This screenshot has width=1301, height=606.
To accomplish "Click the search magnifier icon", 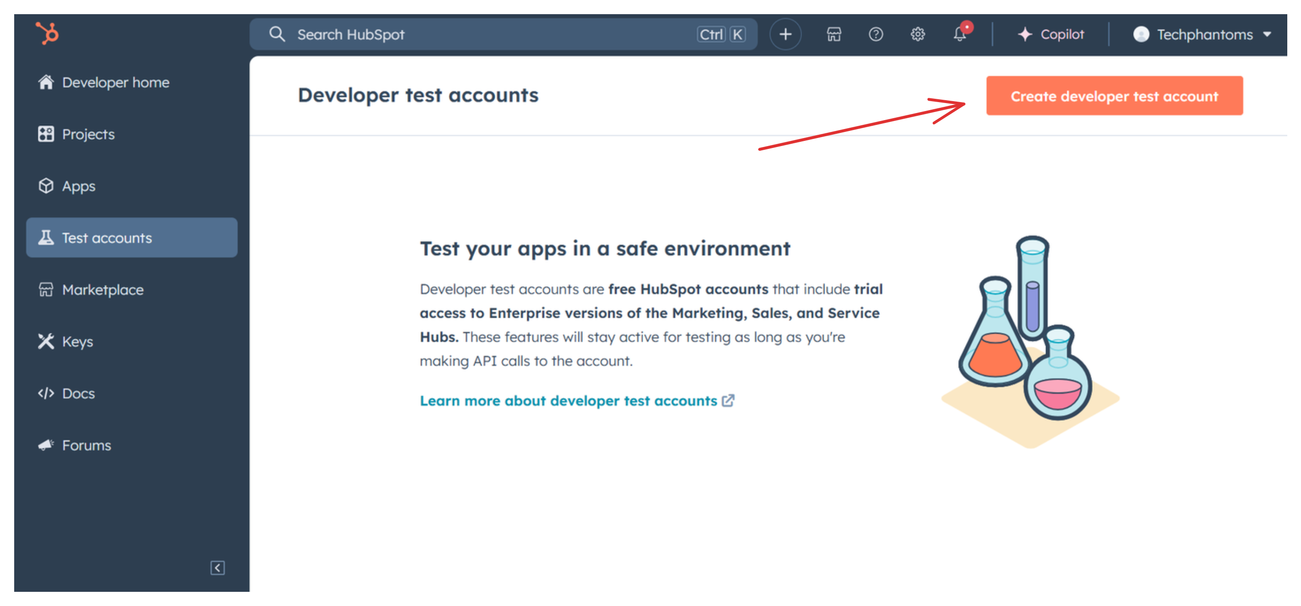I will [277, 35].
